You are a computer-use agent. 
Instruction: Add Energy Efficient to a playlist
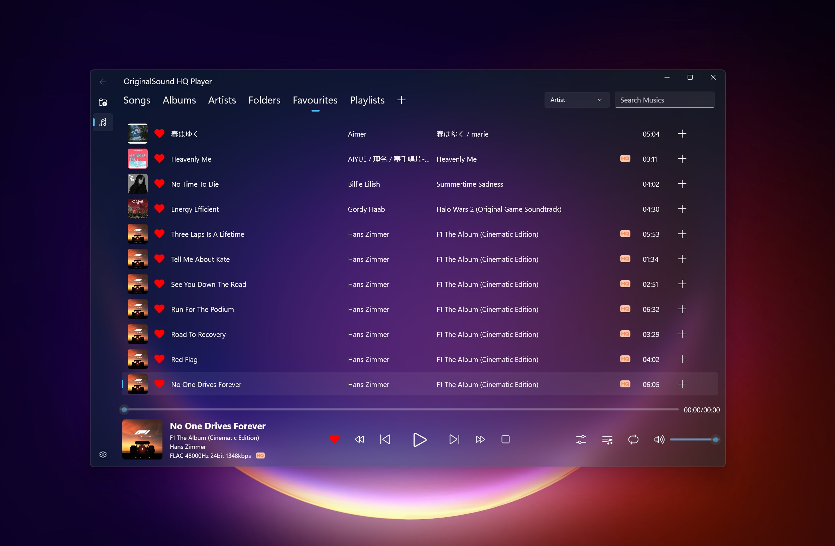click(x=682, y=208)
